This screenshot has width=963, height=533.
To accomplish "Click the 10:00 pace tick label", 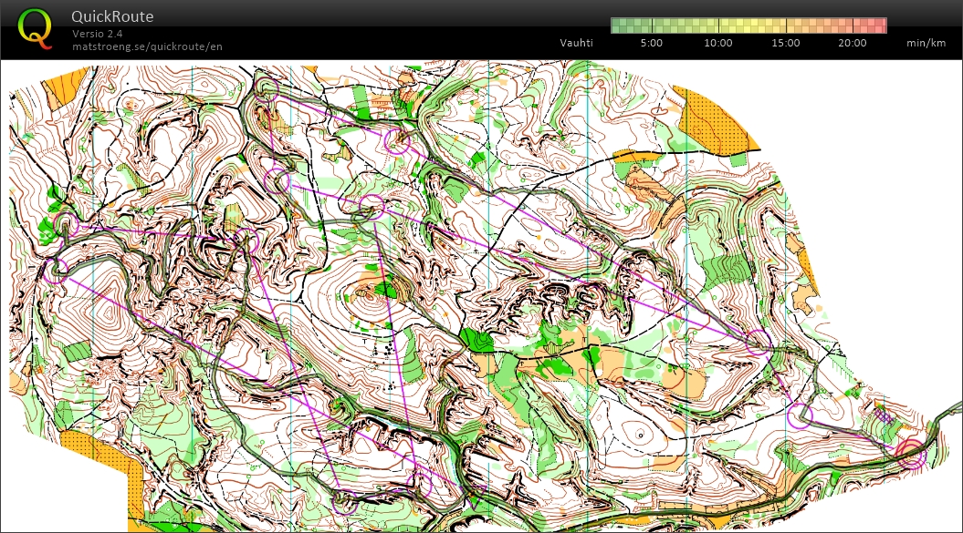I will 718,43.
